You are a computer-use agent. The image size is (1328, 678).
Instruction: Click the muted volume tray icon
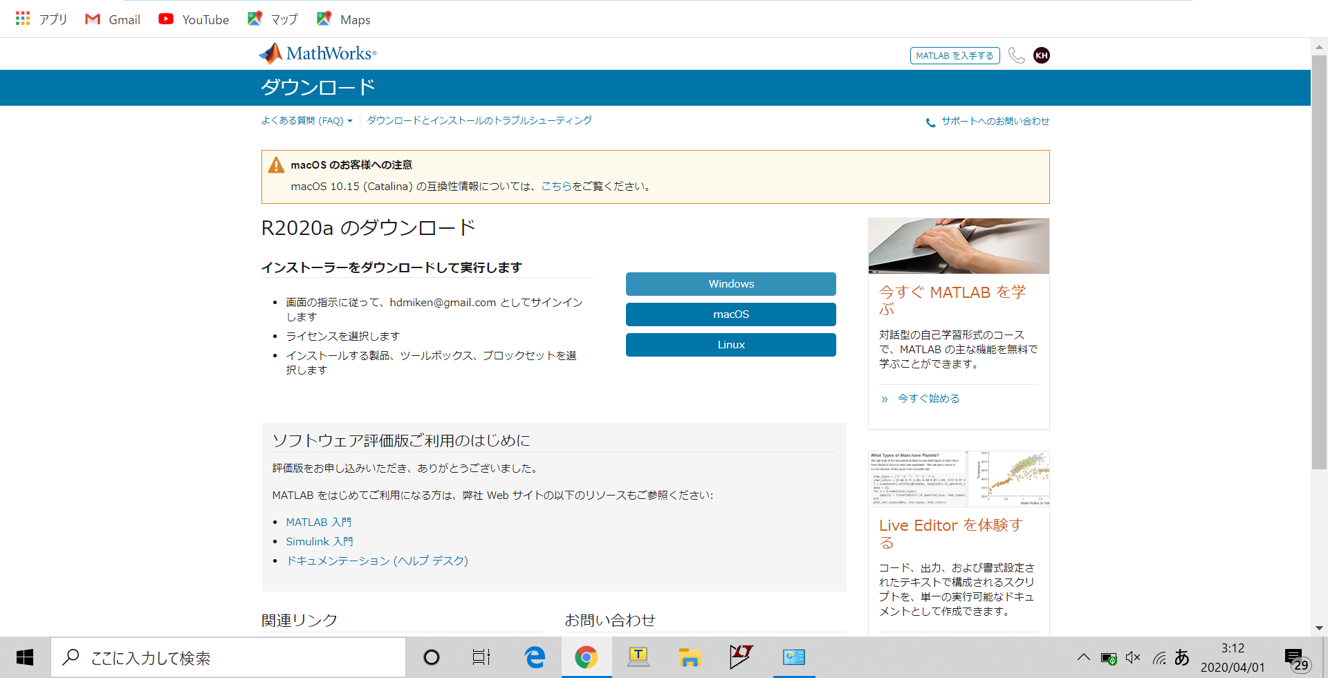point(1134,657)
